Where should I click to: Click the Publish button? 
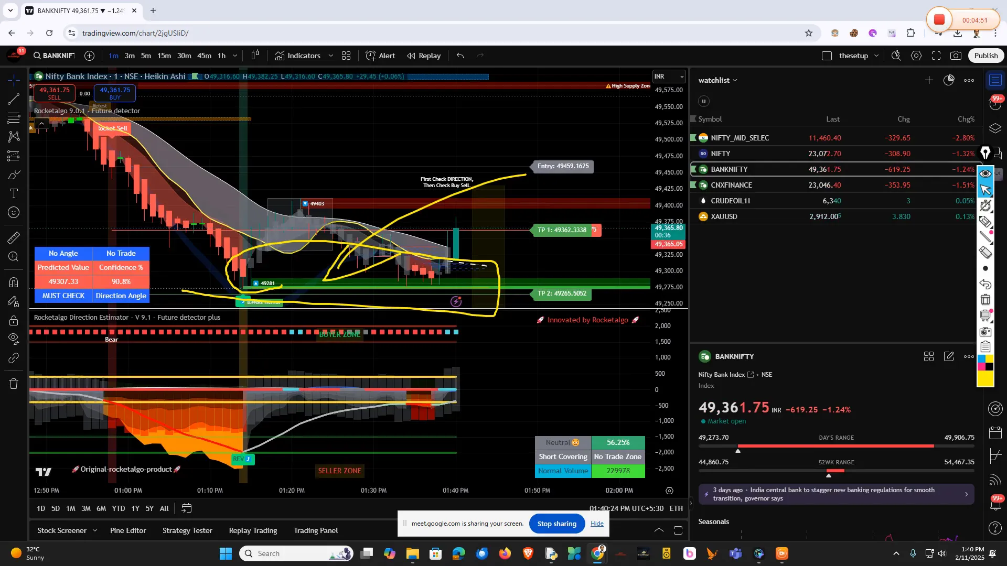click(x=985, y=56)
